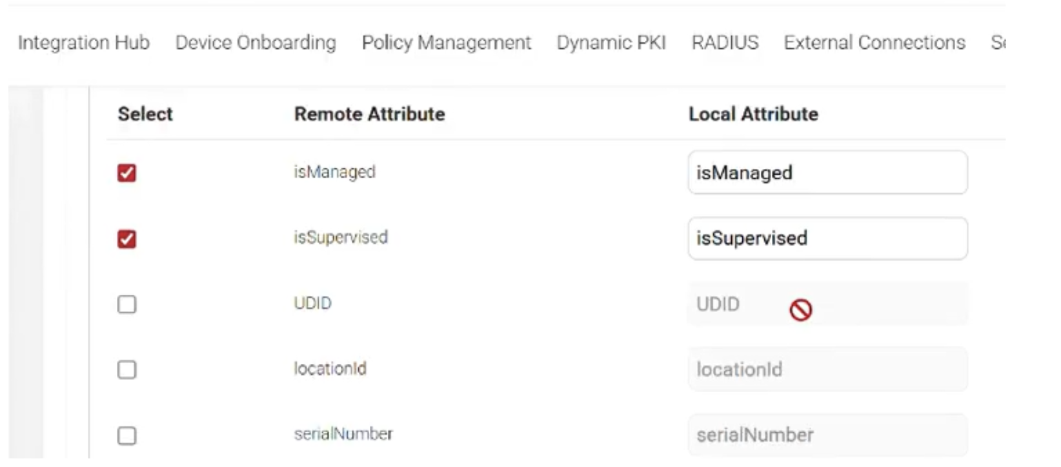This screenshot has width=1061, height=467.
Task: Click the disabled UDID local attribute field
Action: point(827,304)
